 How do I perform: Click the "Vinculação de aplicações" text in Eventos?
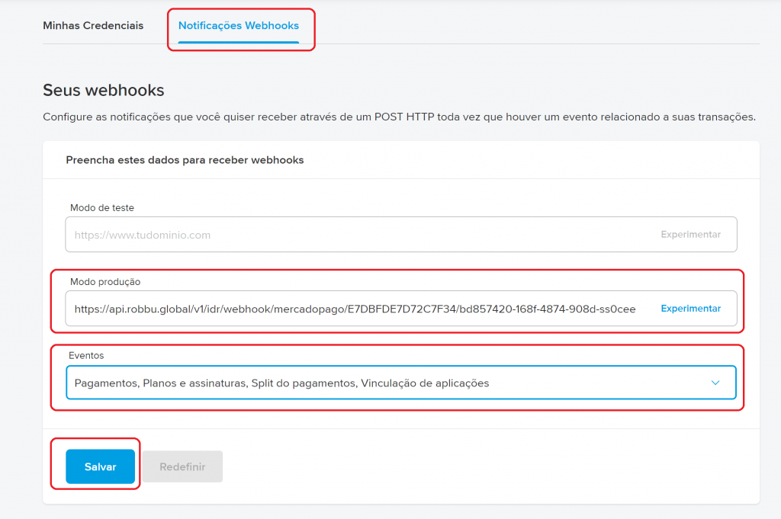pyautogui.click(x=425, y=383)
